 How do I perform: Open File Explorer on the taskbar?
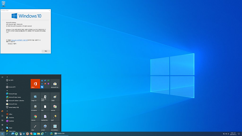[x=39, y=134]
